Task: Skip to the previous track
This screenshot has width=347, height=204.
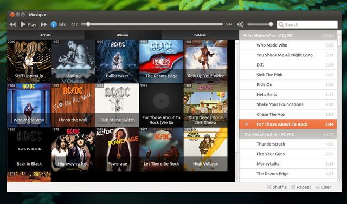Action: pos(12,24)
